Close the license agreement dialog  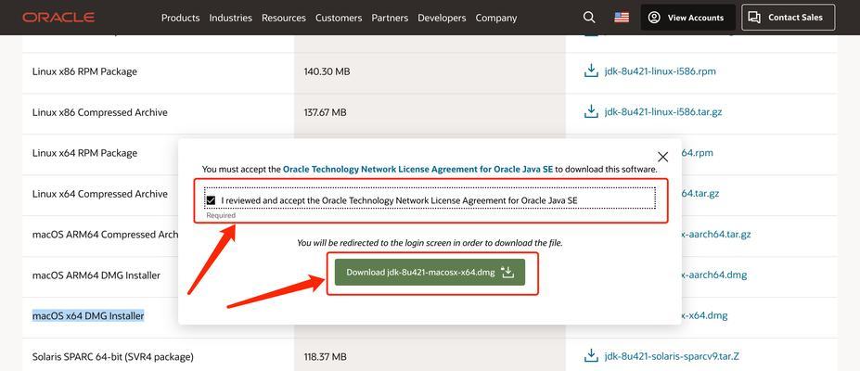click(x=662, y=158)
